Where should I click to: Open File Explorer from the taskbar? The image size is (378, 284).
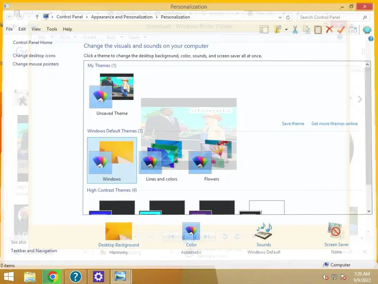pyautogui.click(x=30, y=277)
